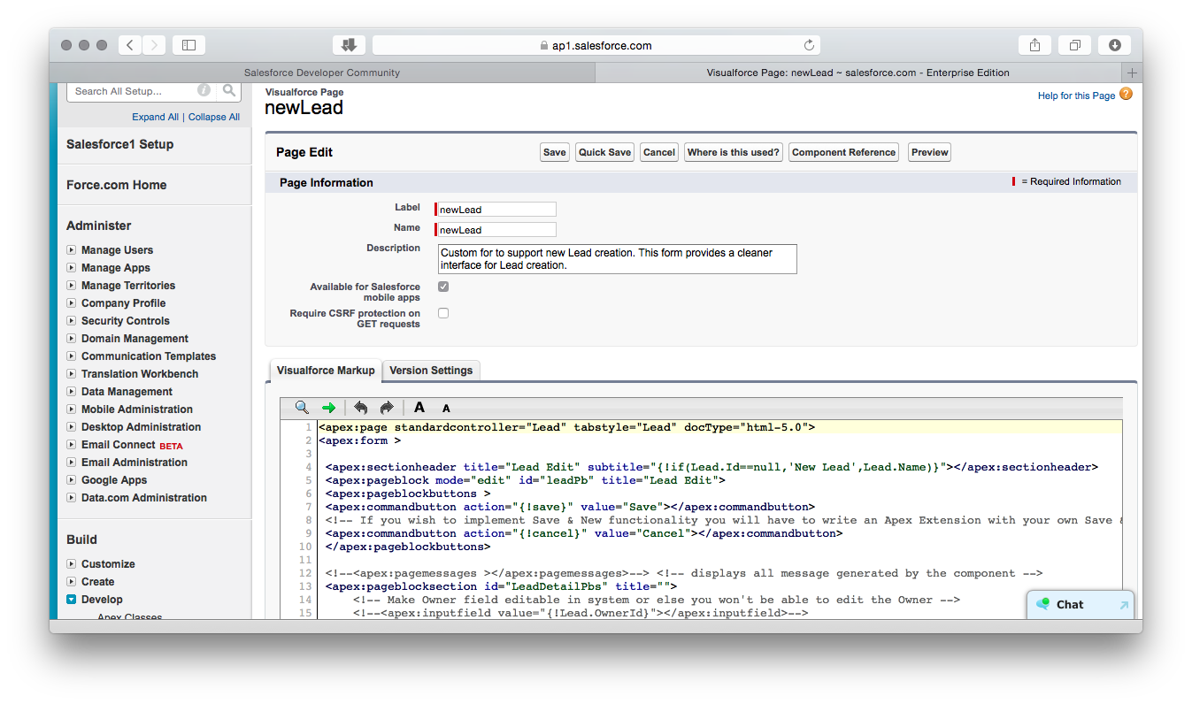Click the redo arrow in editor toolbar
The width and height of the screenshot is (1192, 704).
click(x=387, y=408)
